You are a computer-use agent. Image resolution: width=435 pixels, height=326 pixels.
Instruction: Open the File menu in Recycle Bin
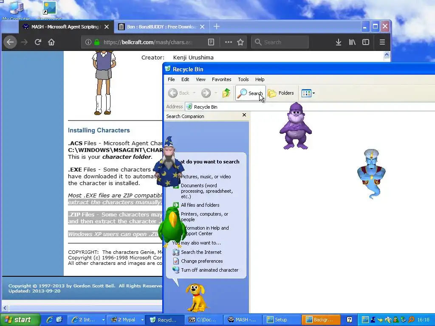pos(171,79)
